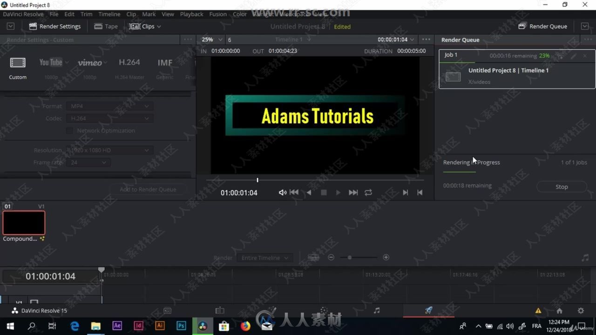596x335 pixels.
Task: Select the Vimeo render preset
Action: click(89, 68)
